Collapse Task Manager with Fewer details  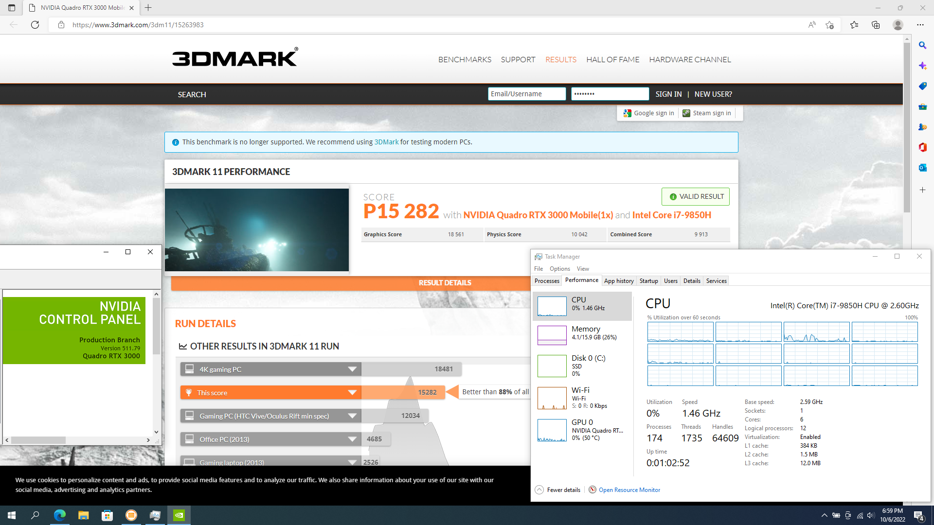(557, 490)
